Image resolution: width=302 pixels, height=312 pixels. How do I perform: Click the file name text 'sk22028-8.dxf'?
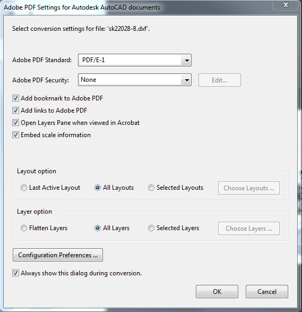(128, 29)
